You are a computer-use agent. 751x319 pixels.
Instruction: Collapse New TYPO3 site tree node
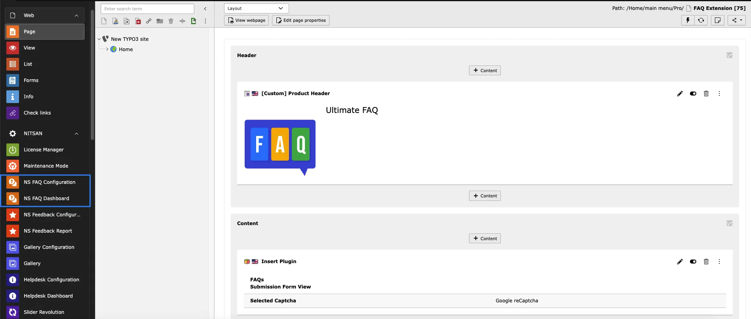pyautogui.click(x=99, y=39)
